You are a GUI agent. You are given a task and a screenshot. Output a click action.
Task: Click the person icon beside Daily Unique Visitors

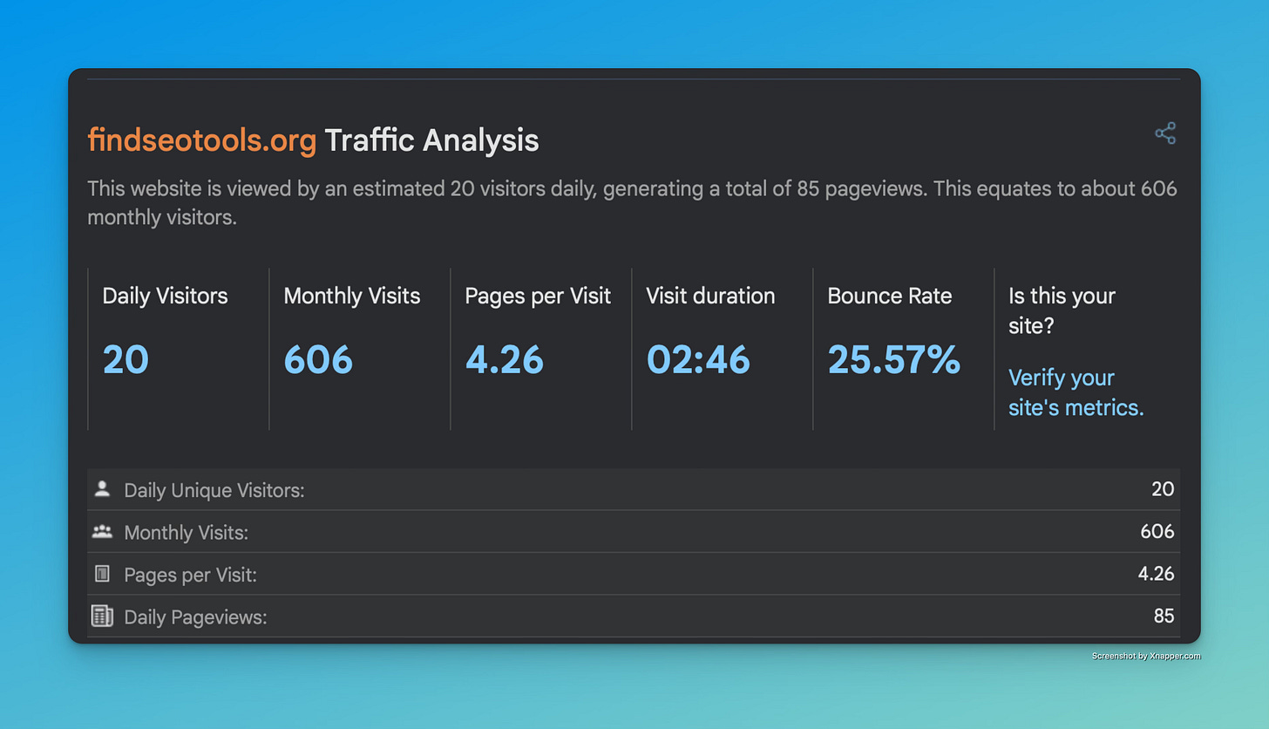[x=102, y=489]
